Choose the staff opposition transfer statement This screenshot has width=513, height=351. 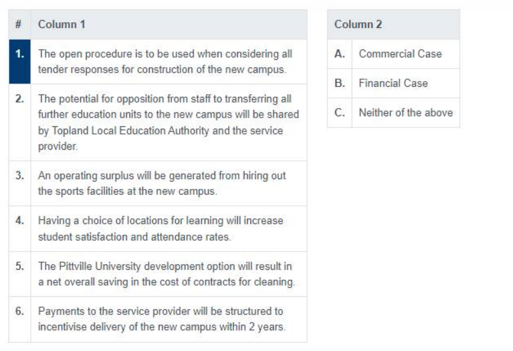click(x=169, y=122)
